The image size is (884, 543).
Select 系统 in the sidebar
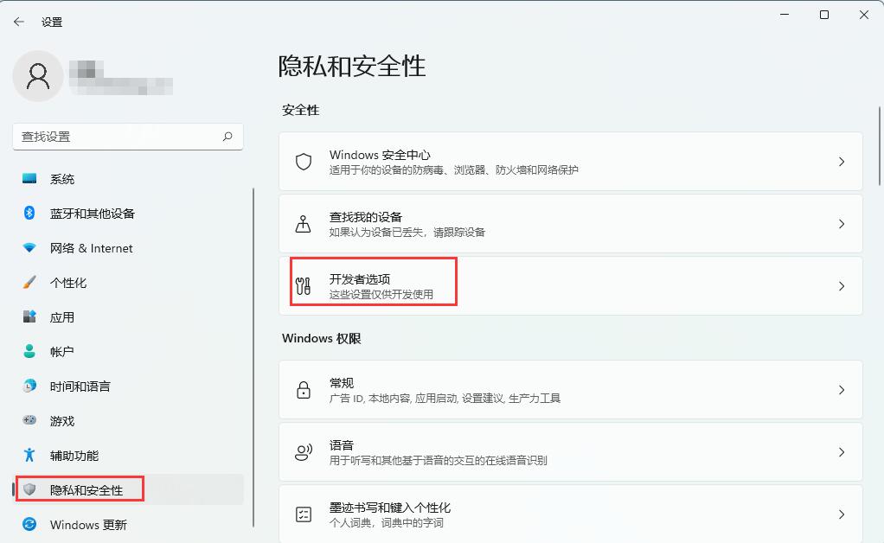tap(128, 179)
